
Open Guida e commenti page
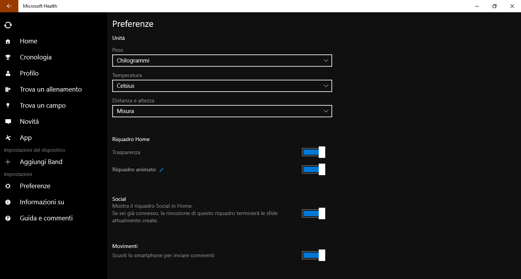(x=54, y=218)
